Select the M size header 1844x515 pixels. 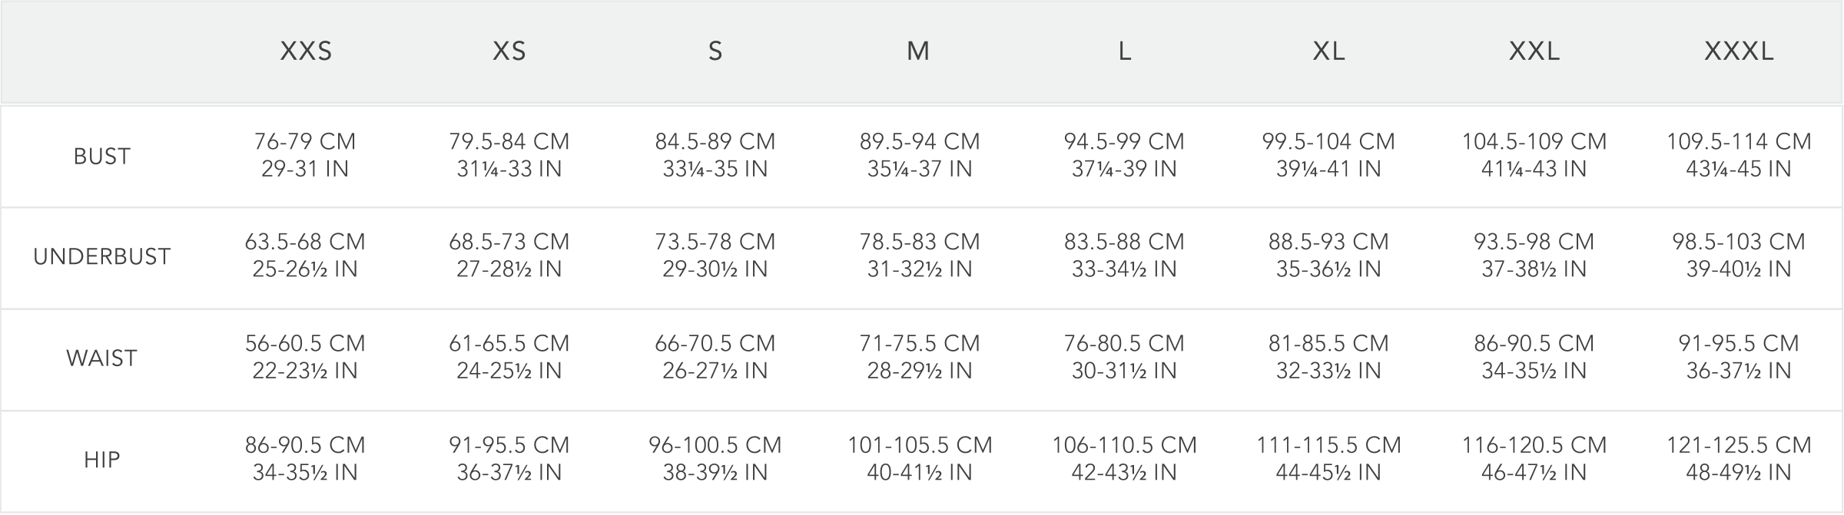pos(919,51)
